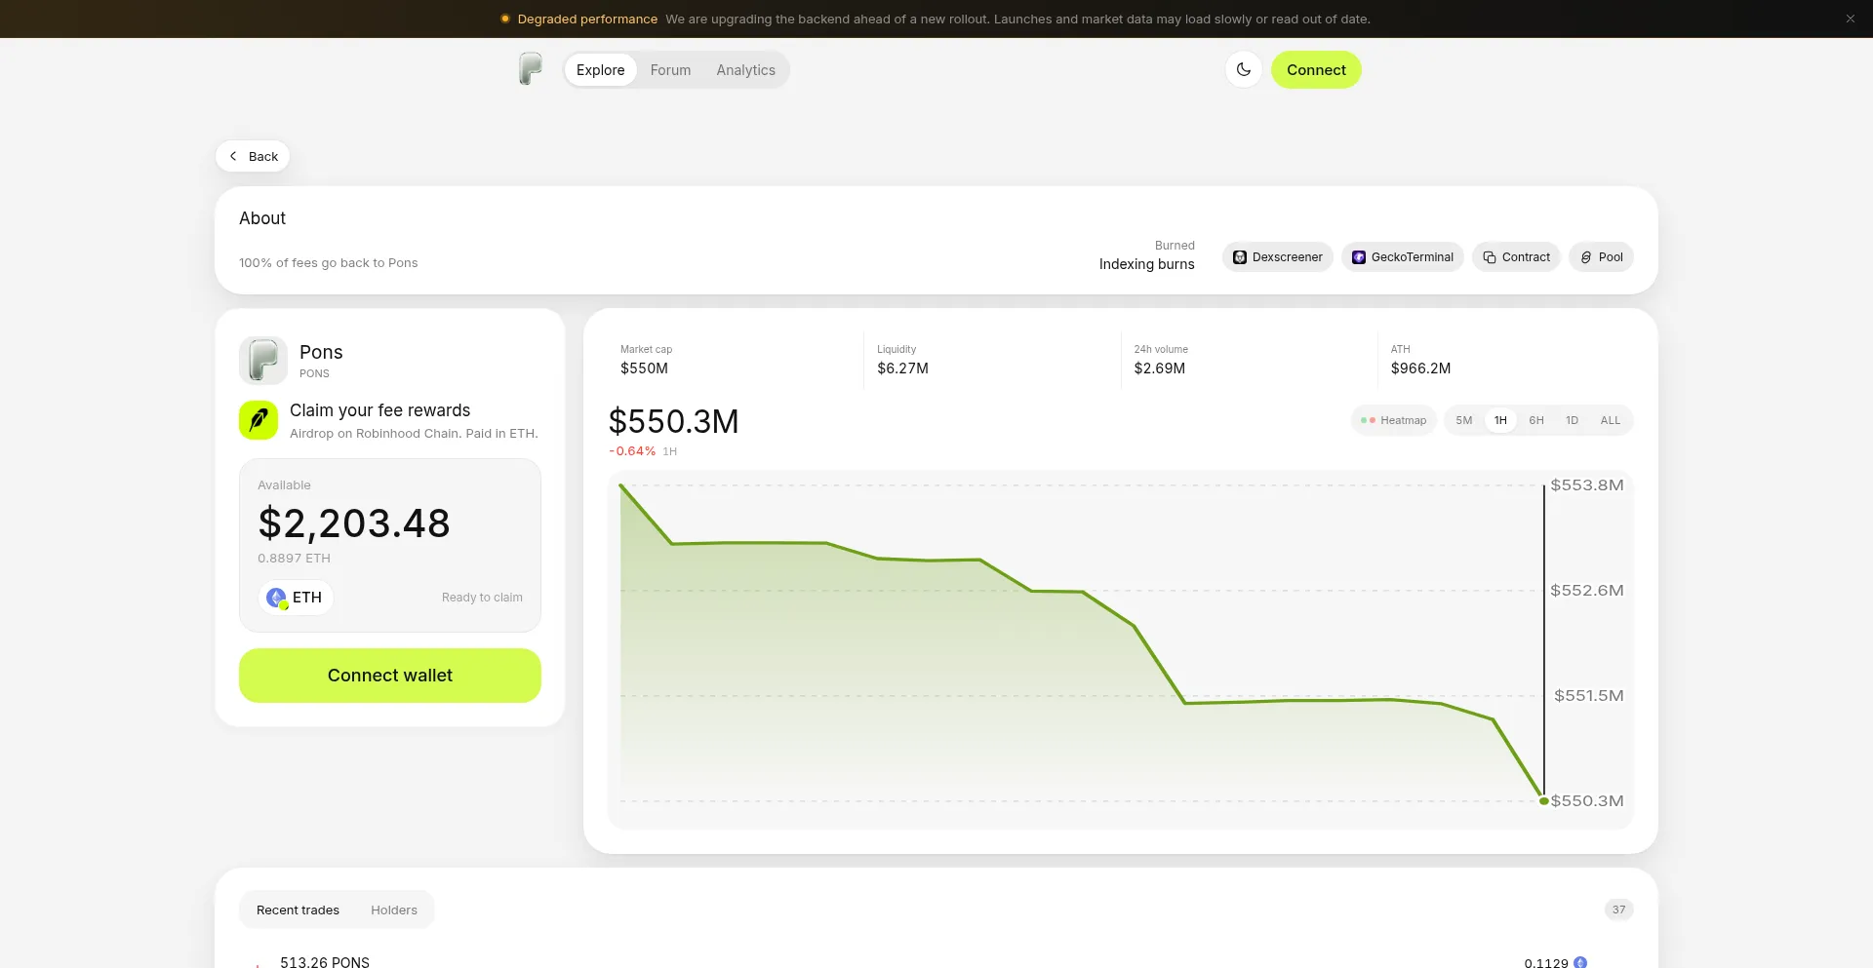
Task: Switch to the Recent trades tab
Action: tap(298, 910)
